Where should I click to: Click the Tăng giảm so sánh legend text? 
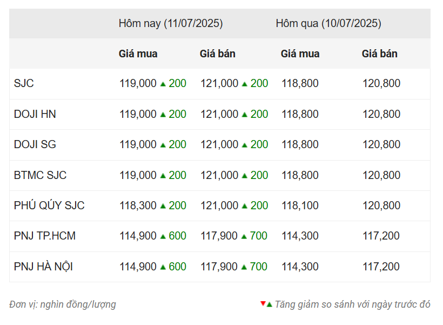click(352, 304)
